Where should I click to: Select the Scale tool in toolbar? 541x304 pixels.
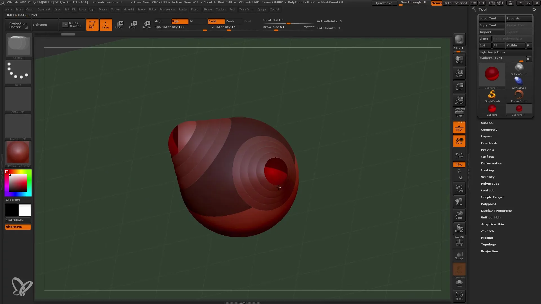133,24
